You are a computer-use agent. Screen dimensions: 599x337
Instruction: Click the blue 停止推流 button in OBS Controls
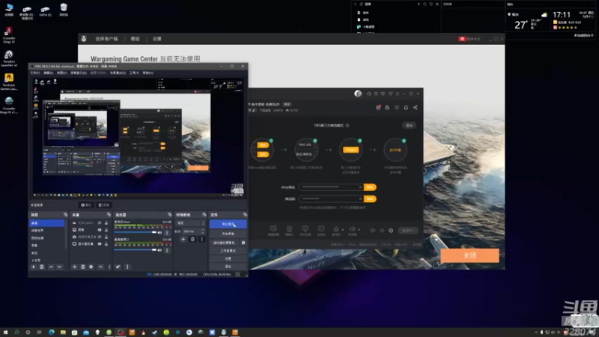(228, 224)
